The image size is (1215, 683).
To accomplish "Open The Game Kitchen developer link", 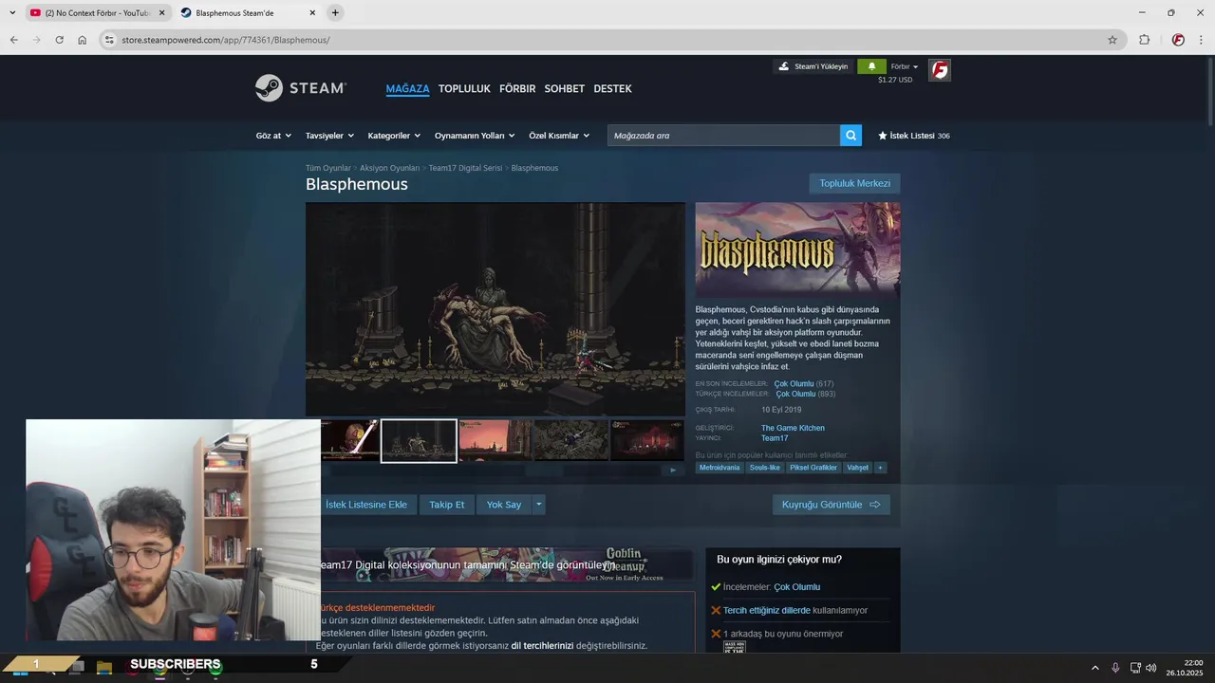I will tap(793, 428).
